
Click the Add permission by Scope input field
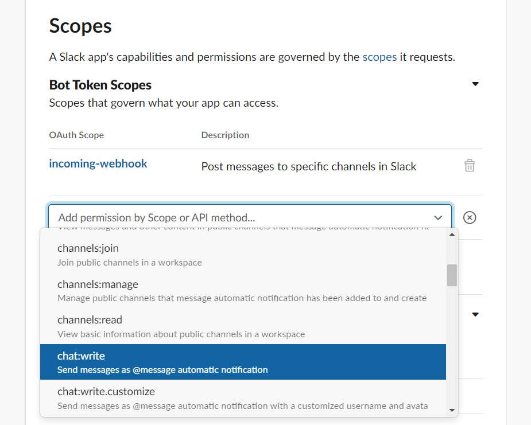(x=250, y=217)
